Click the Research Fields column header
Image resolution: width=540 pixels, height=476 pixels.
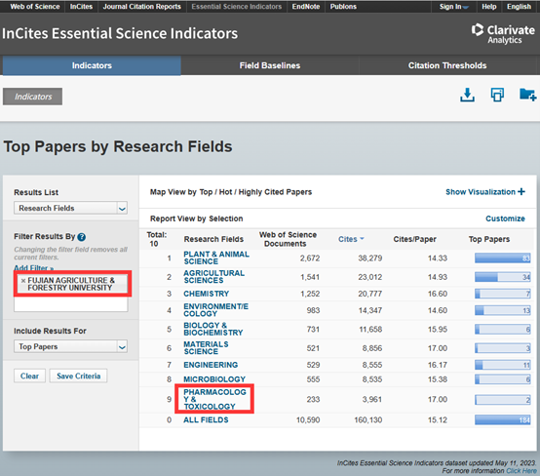(x=213, y=239)
